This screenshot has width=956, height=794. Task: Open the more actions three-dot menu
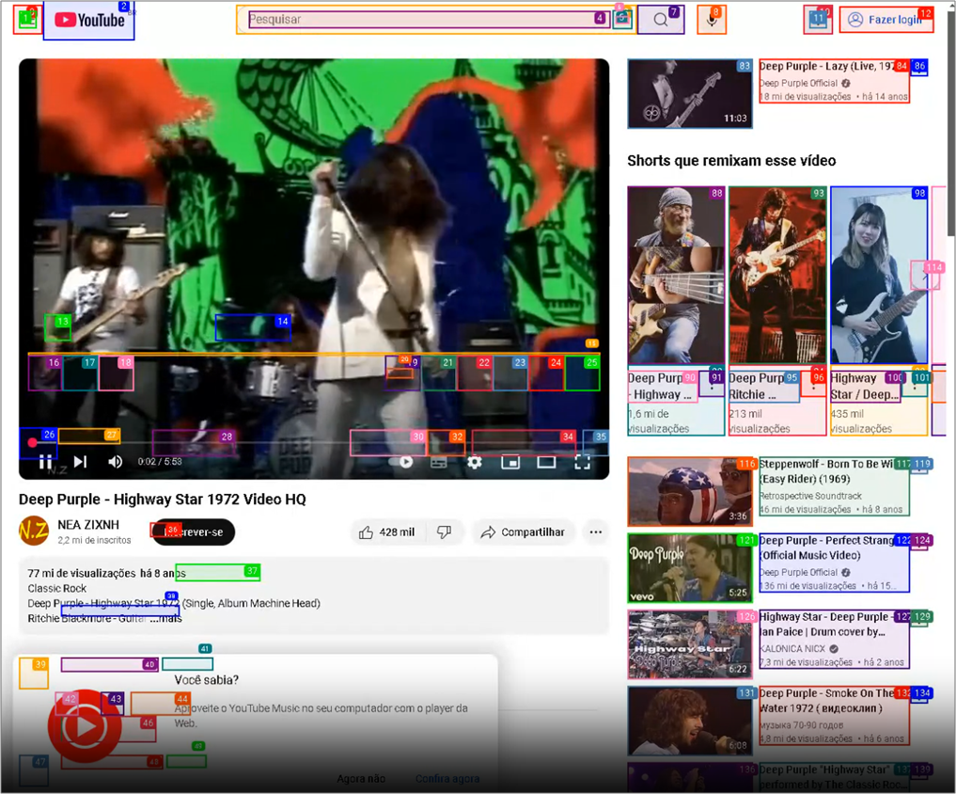click(x=596, y=532)
